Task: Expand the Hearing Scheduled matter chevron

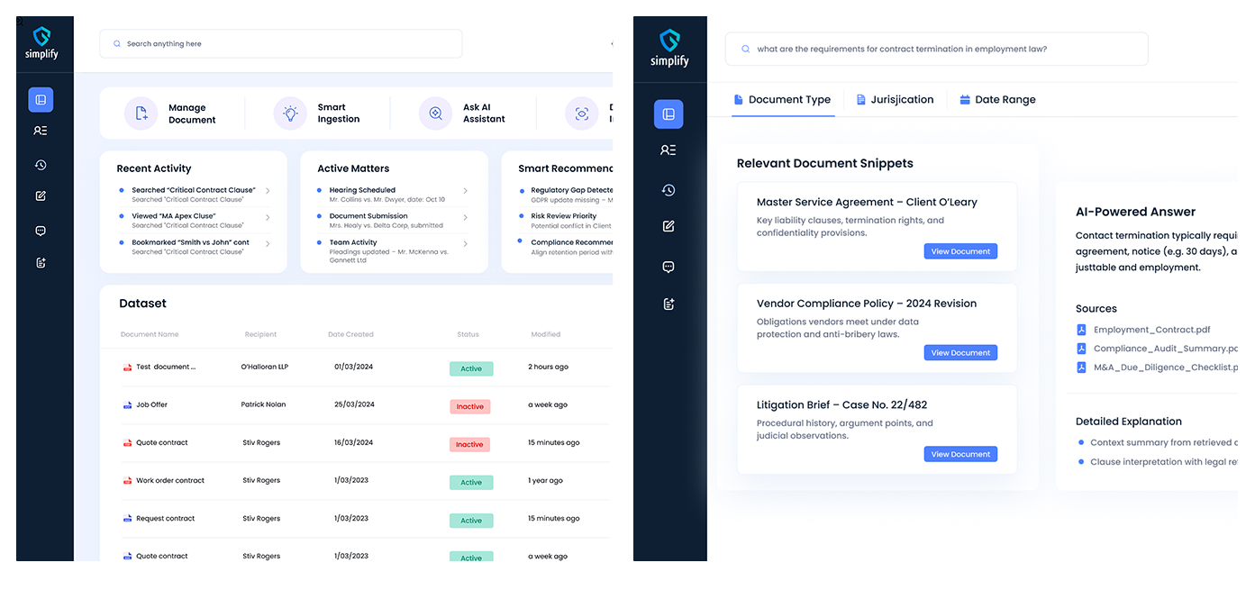Action: pos(465,191)
